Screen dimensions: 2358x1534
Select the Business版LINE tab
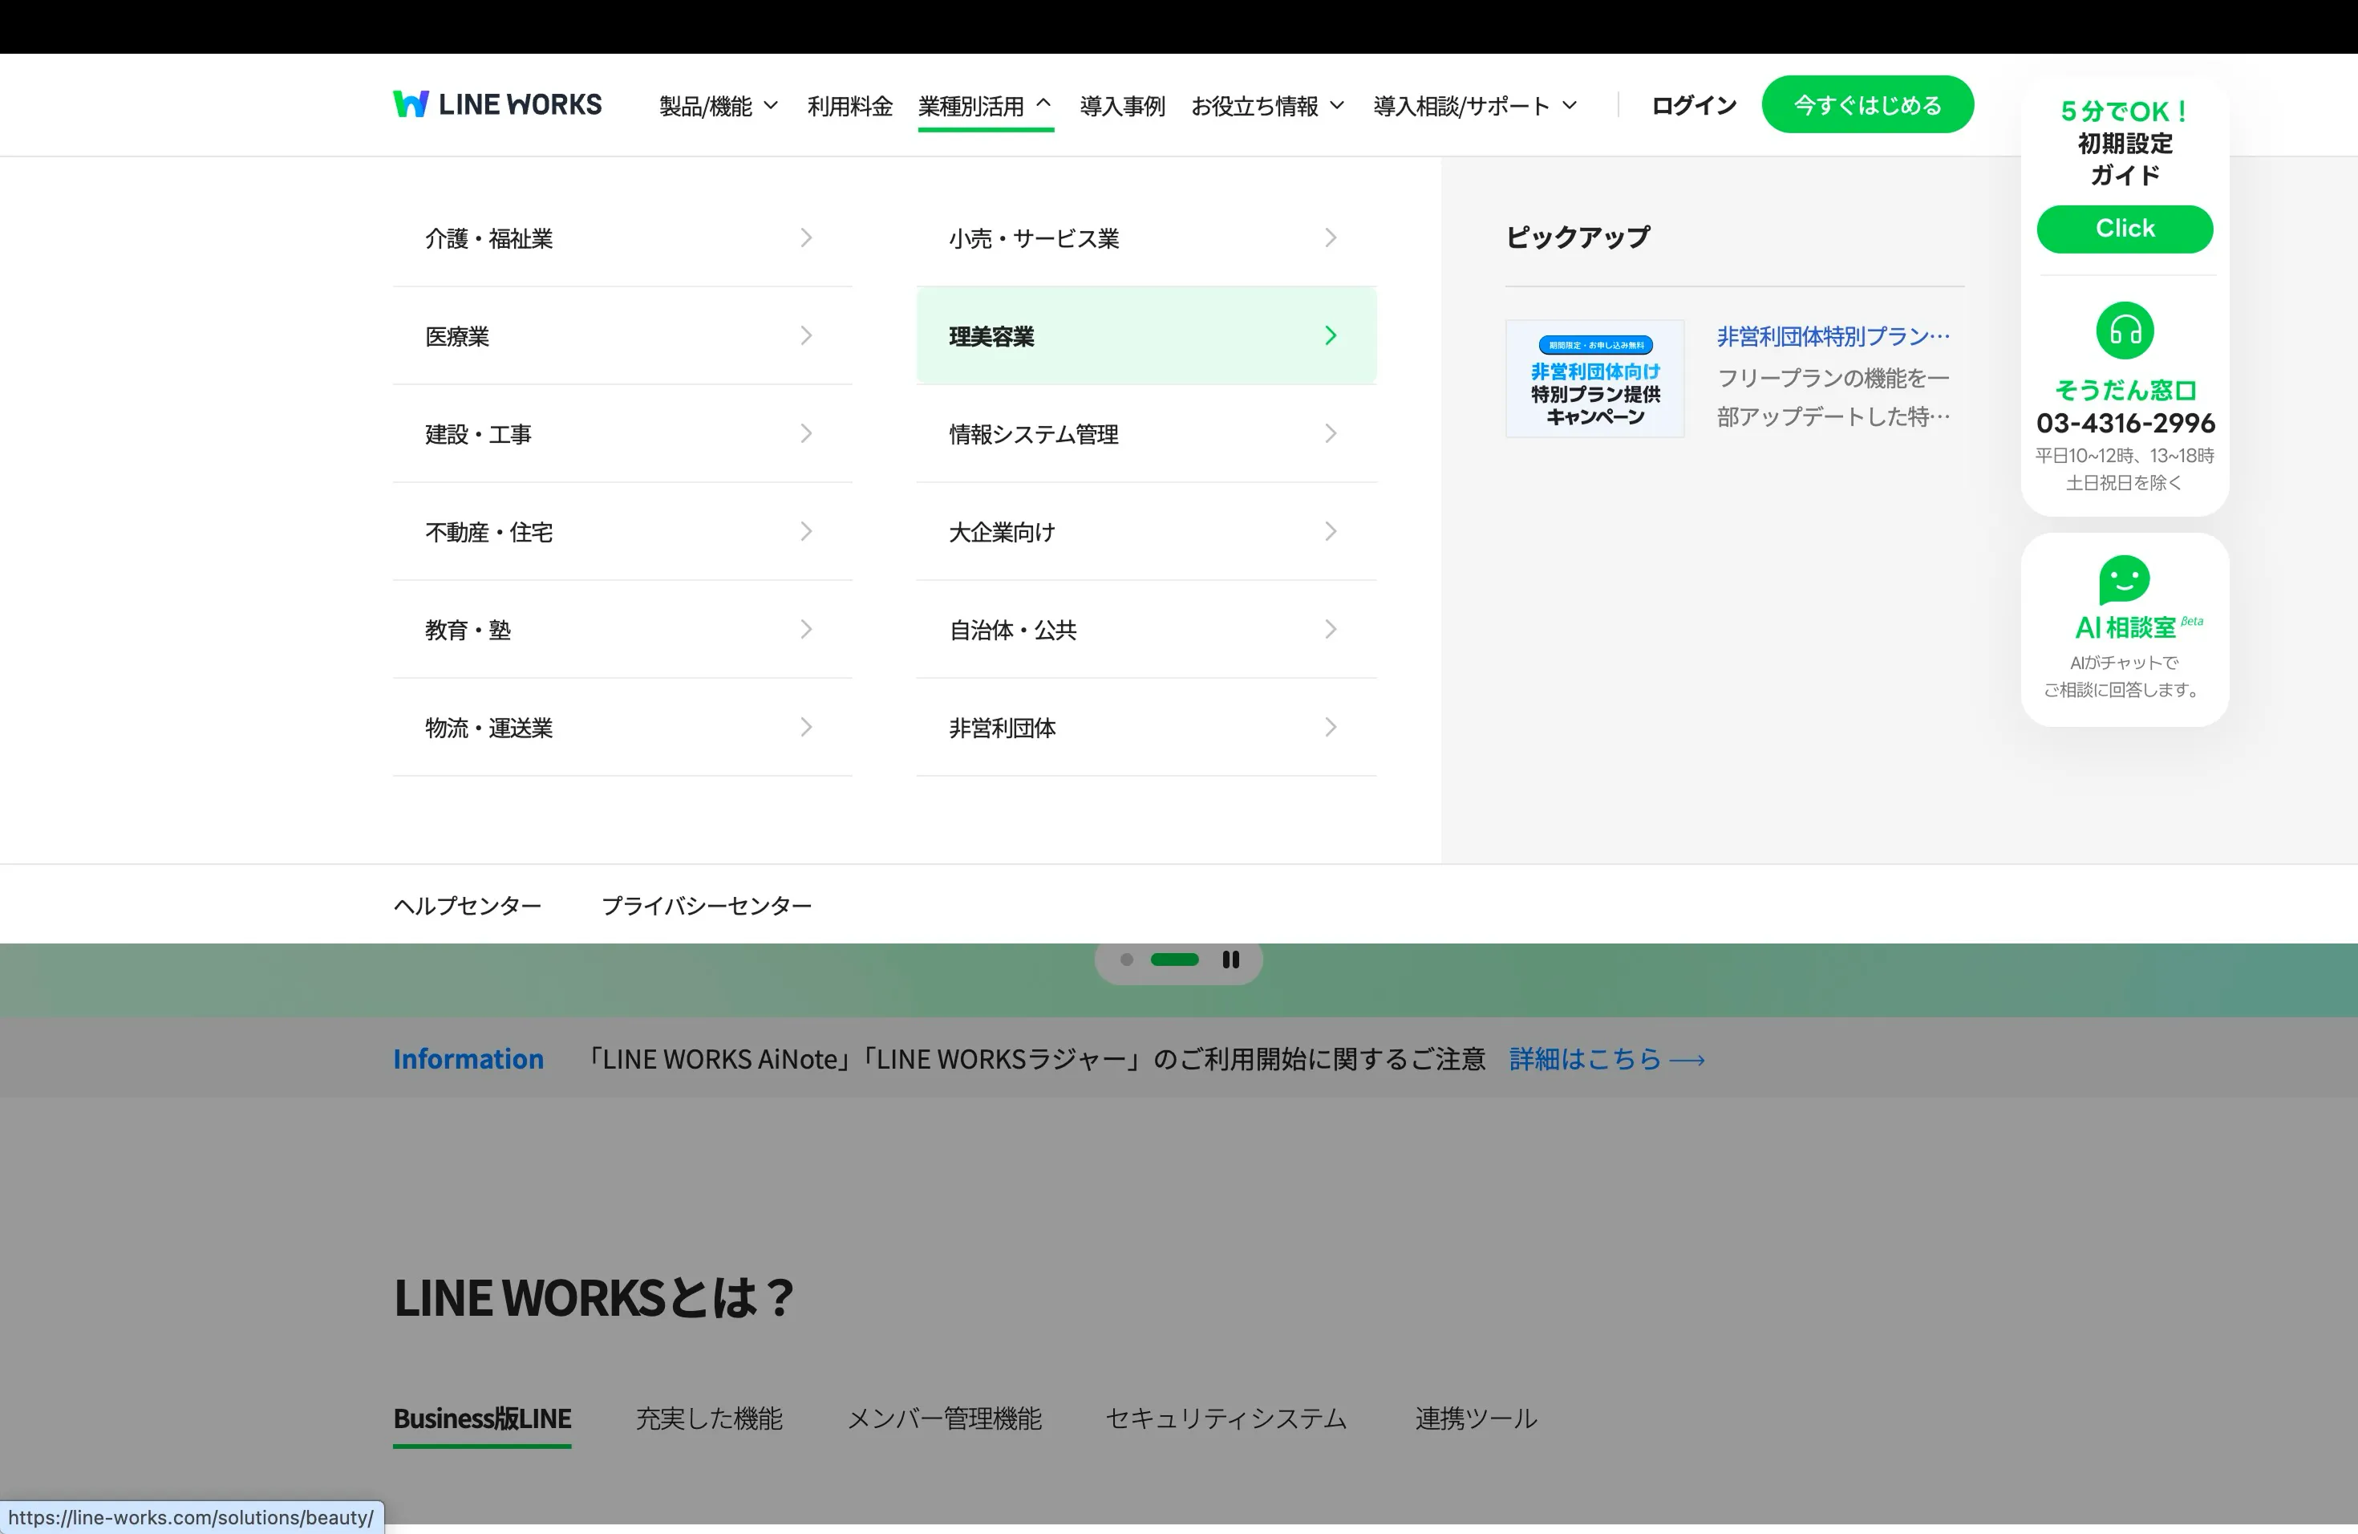point(483,1418)
